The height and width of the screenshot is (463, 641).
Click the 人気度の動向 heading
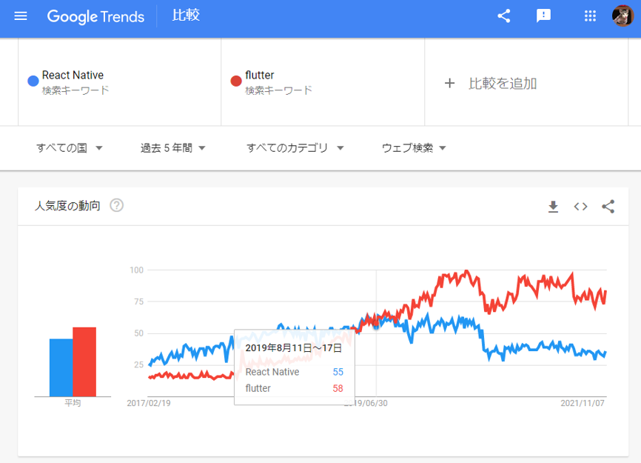click(x=67, y=205)
